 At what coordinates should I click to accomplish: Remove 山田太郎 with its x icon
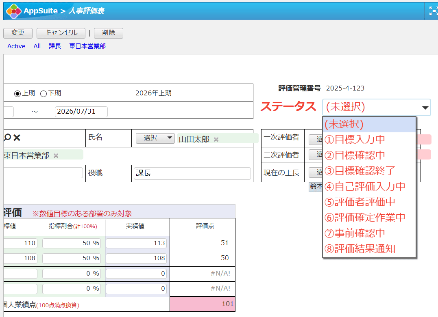(x=216, y=139)
